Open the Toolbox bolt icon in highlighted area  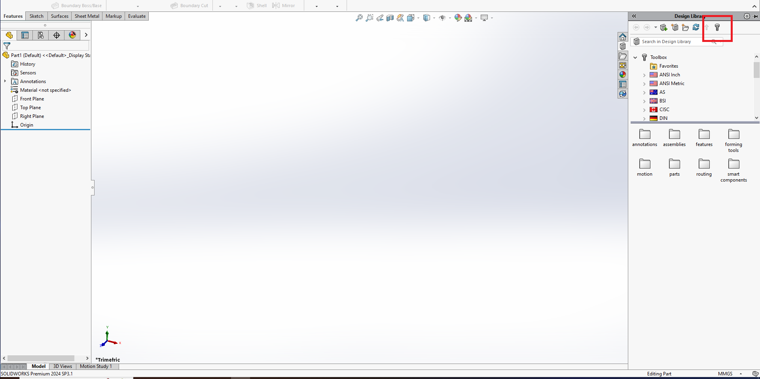[717, 27]
